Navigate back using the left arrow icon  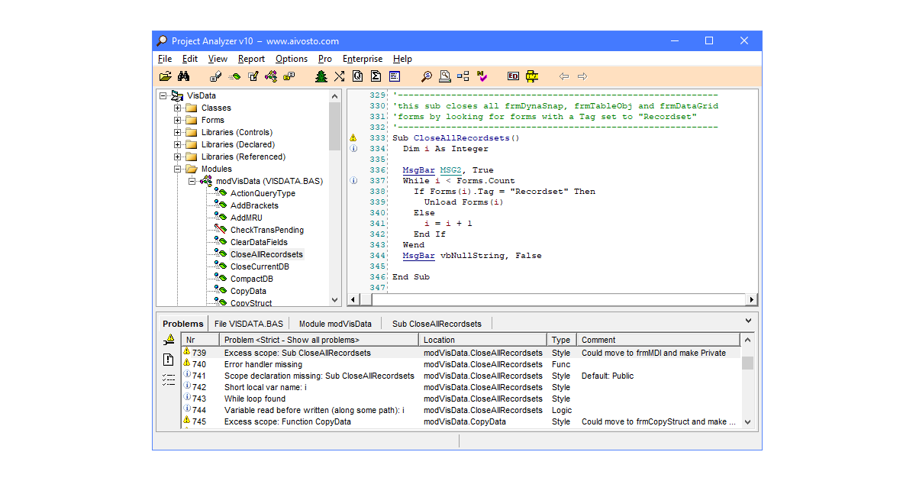pos(564,76)
